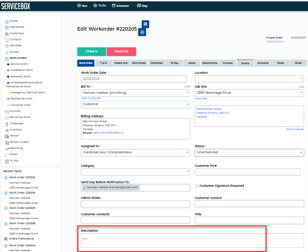Screen dimensions: 308x252
Task: Open the Location dropdown
Action: 249,79
